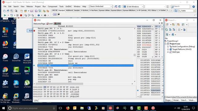198x111 pixels.
Task: Select the Jv Buttons palette tab
Action: 84,10
